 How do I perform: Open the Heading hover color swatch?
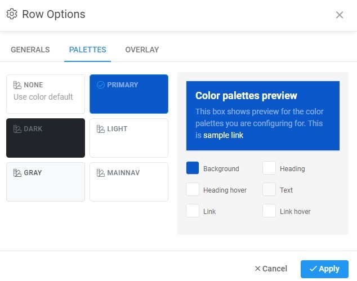tap(193, 190)
